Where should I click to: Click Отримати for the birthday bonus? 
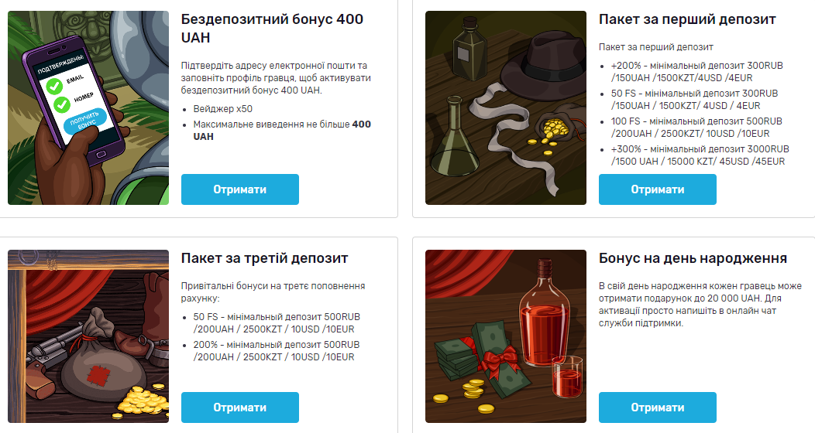click(x=658, y=407)
